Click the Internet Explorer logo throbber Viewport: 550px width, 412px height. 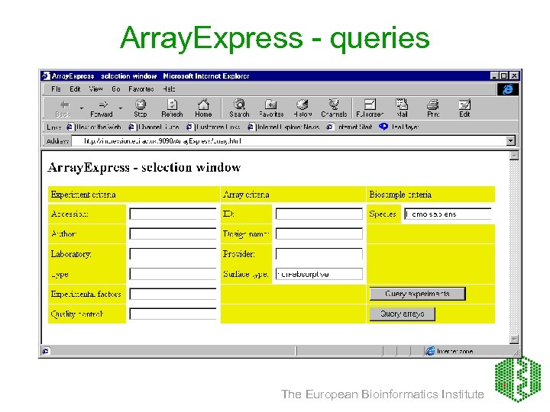pyautogui.click(x=507, y=90)
